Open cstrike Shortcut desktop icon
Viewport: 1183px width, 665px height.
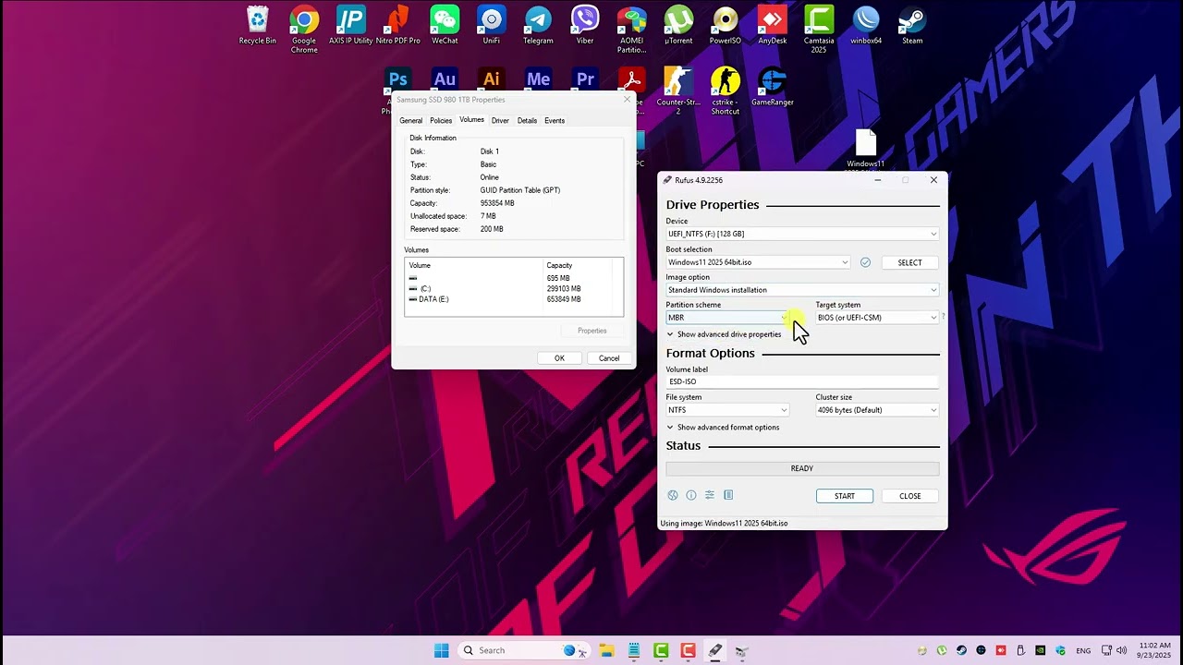[726, 91]
